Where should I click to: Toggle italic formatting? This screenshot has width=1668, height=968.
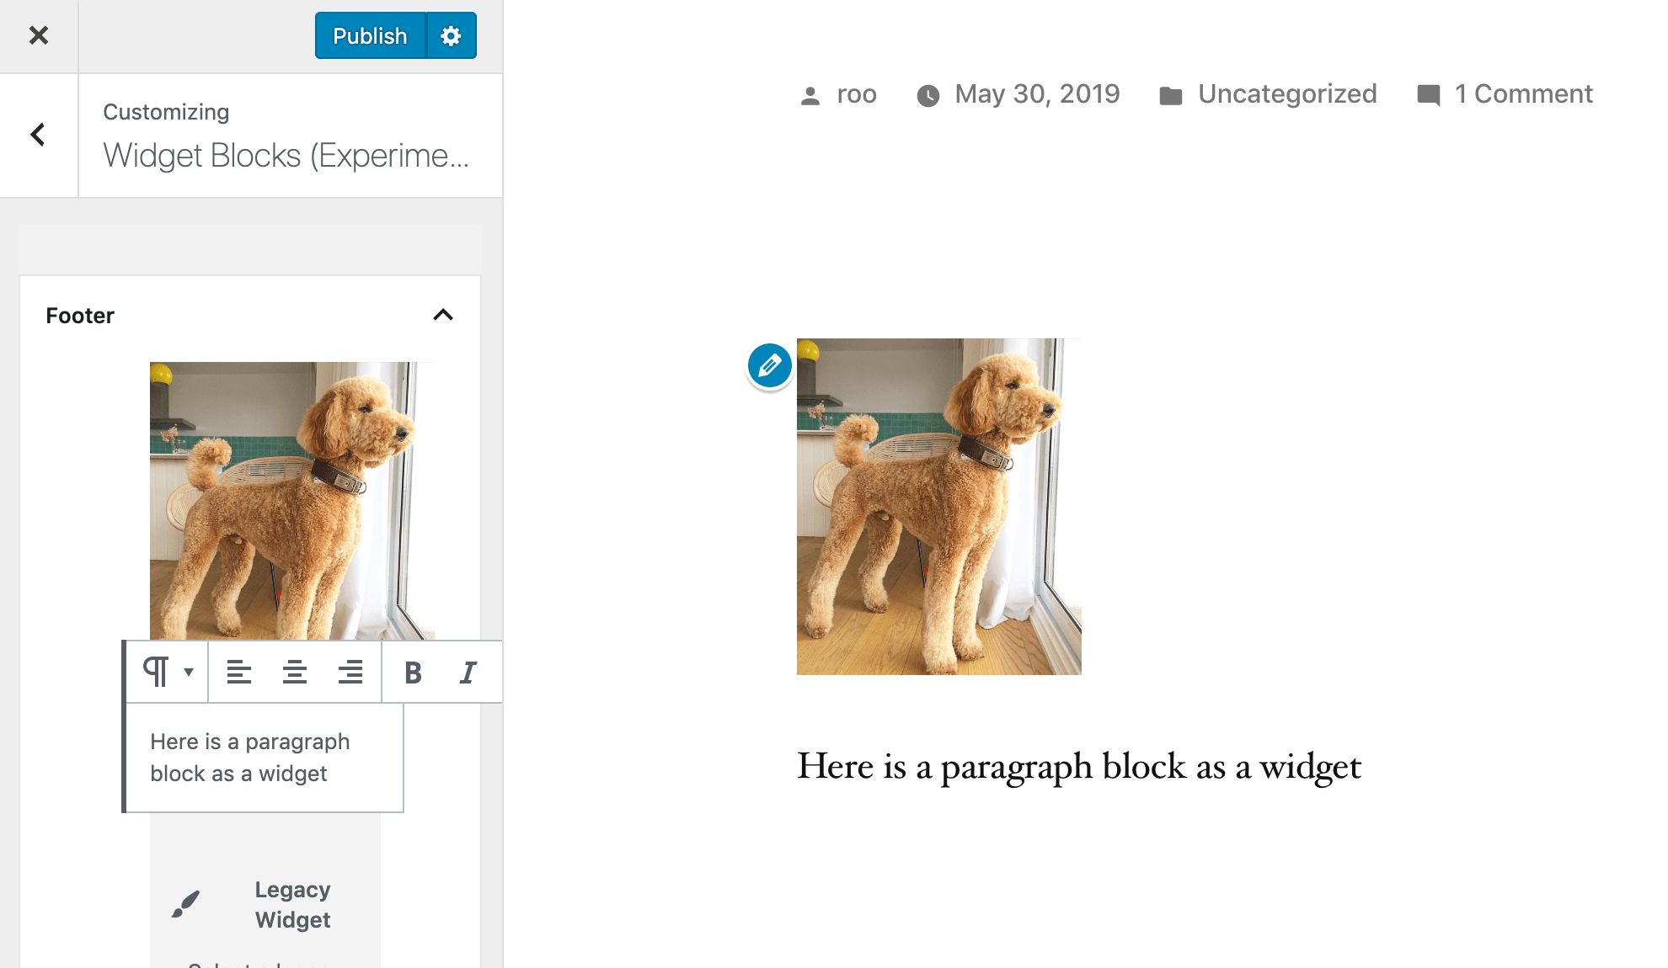[x=468, y=672]
